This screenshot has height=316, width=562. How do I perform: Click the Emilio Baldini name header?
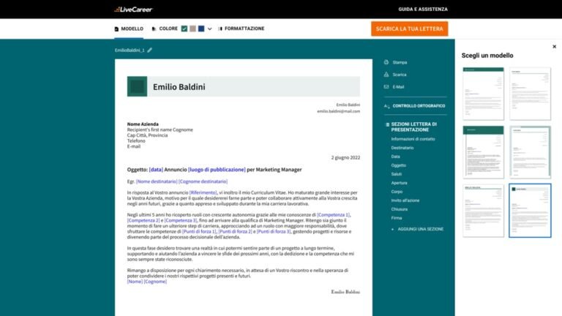(x=179, y=87)
